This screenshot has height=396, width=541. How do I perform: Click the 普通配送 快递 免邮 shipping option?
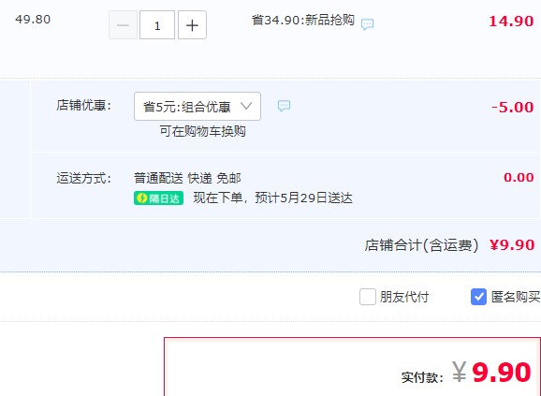click(x=187, y=178)
